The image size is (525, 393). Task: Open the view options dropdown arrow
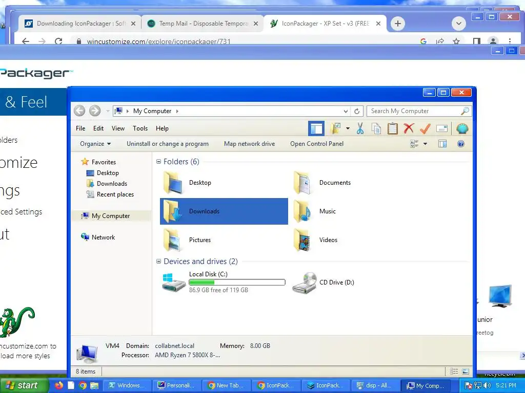[x=425, y=144]
